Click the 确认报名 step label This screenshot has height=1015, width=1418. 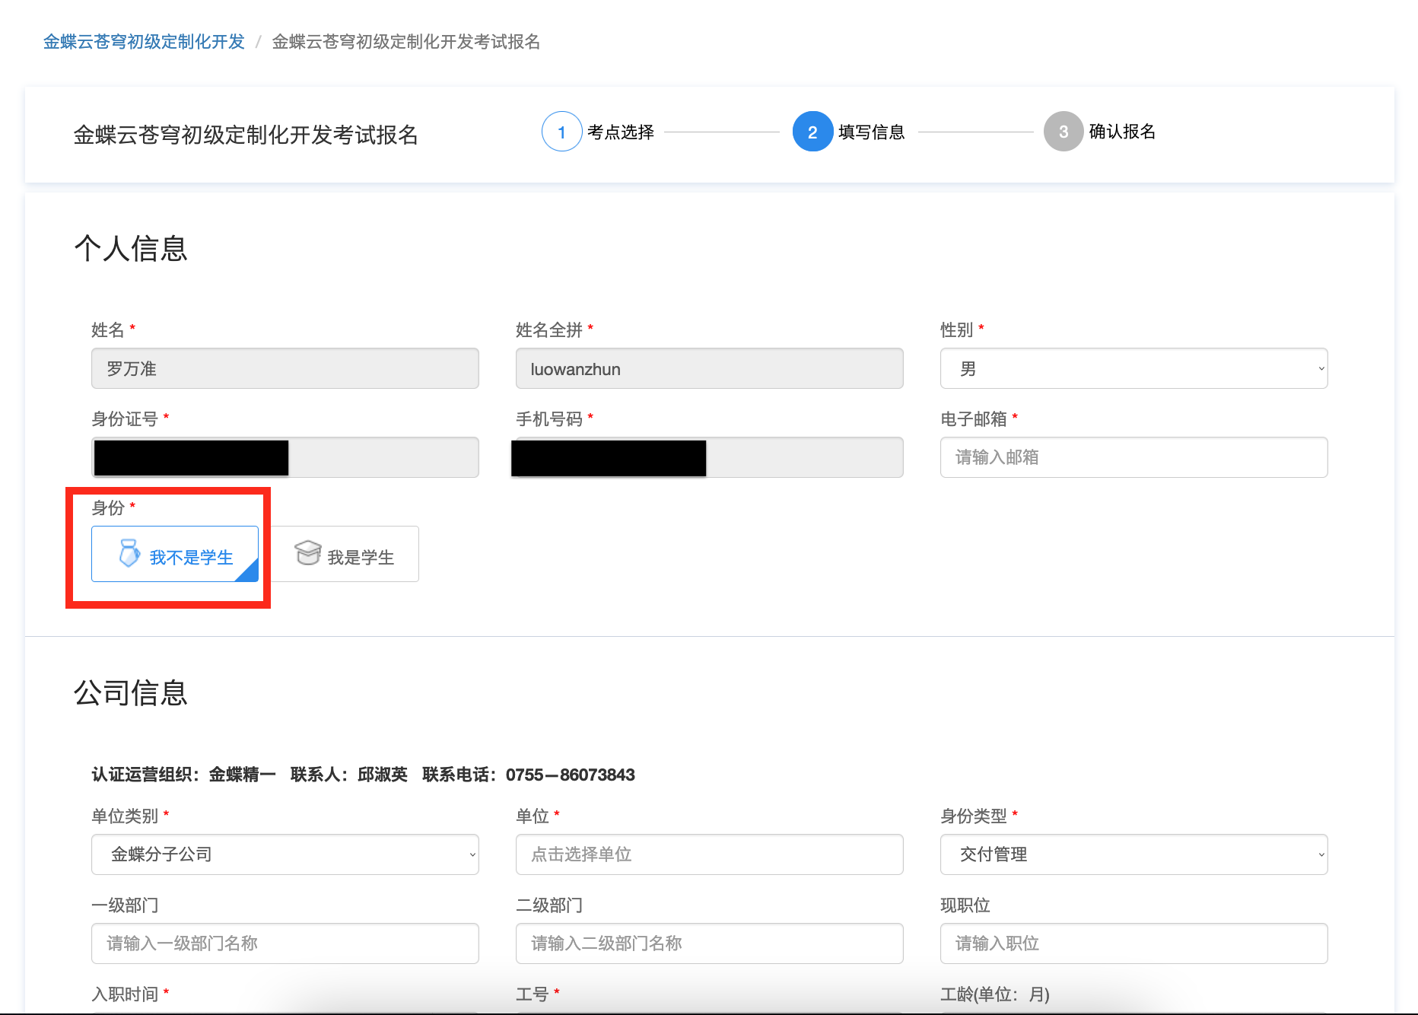(x=1122, y=132)
